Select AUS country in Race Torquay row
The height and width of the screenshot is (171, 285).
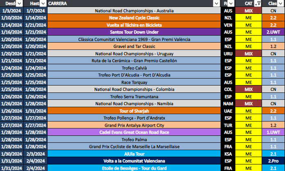point(228,82)
